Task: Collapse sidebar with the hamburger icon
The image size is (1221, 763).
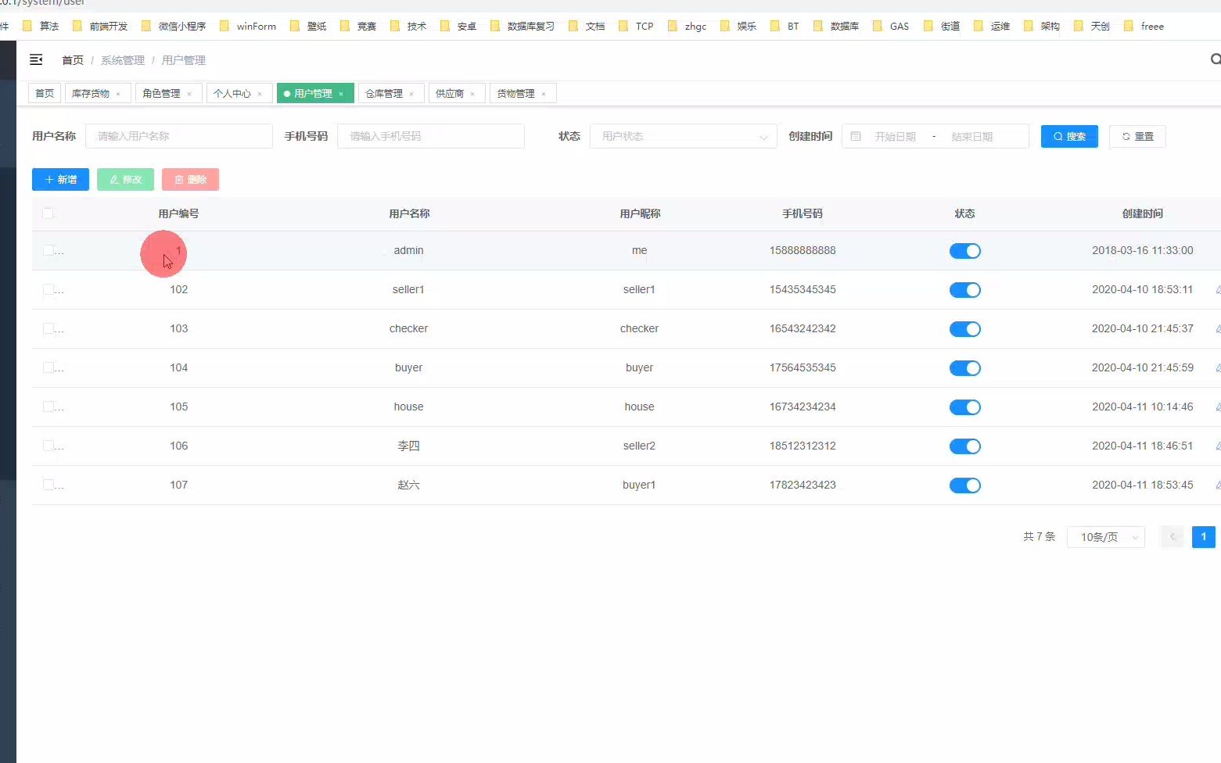Action: [36, 60]
